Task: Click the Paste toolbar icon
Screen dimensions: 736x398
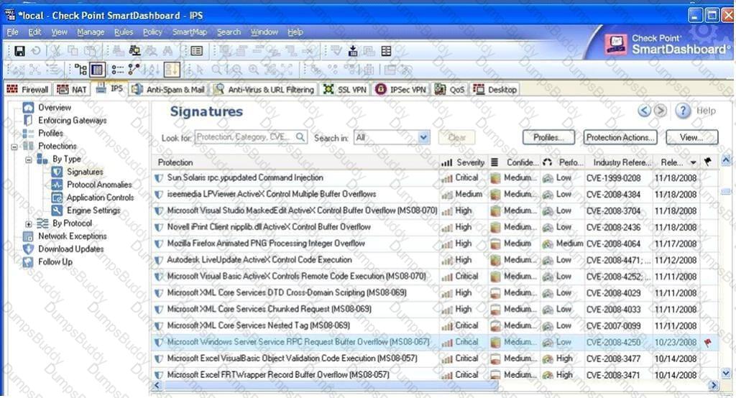Action: tap(90, 51)
